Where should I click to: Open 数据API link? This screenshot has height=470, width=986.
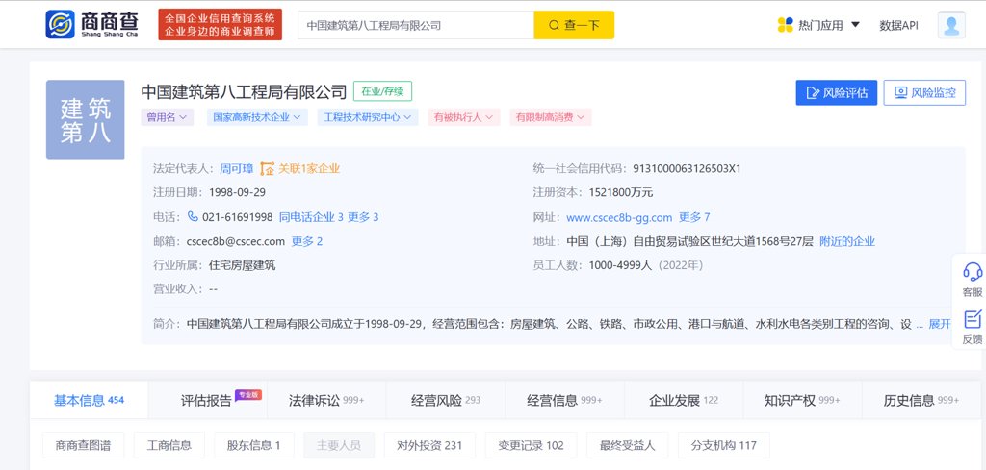point(898,26)
